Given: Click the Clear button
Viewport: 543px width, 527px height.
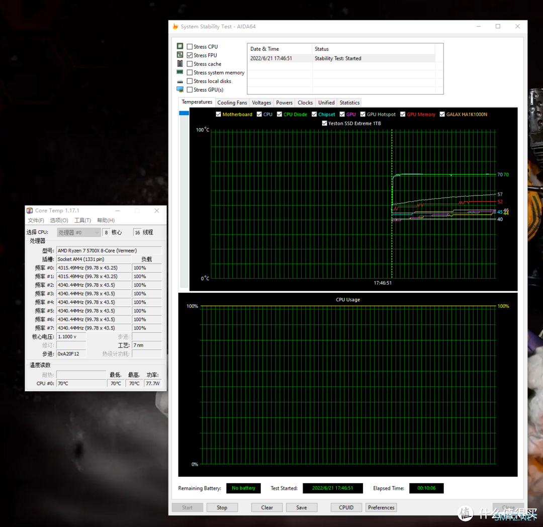Looking at the screenshot, I should point(267,507).
